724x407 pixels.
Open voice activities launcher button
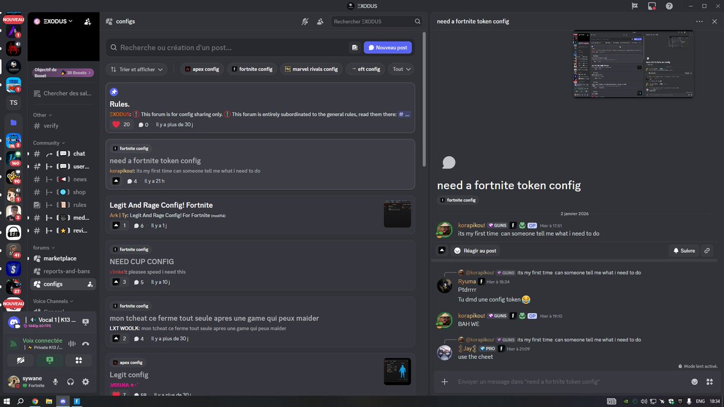pos(78,360)
